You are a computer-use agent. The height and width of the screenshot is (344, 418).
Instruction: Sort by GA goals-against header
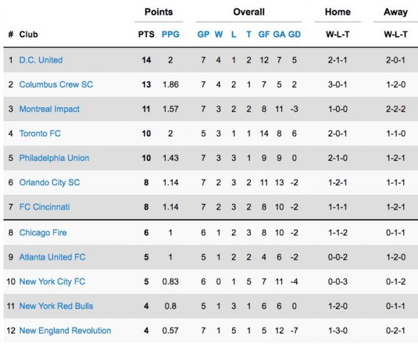click(279, 34)
